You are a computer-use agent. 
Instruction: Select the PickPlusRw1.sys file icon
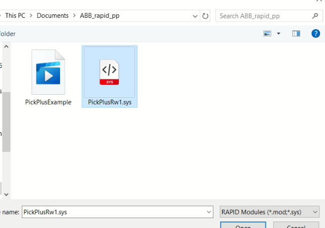(x=109, y=72)
